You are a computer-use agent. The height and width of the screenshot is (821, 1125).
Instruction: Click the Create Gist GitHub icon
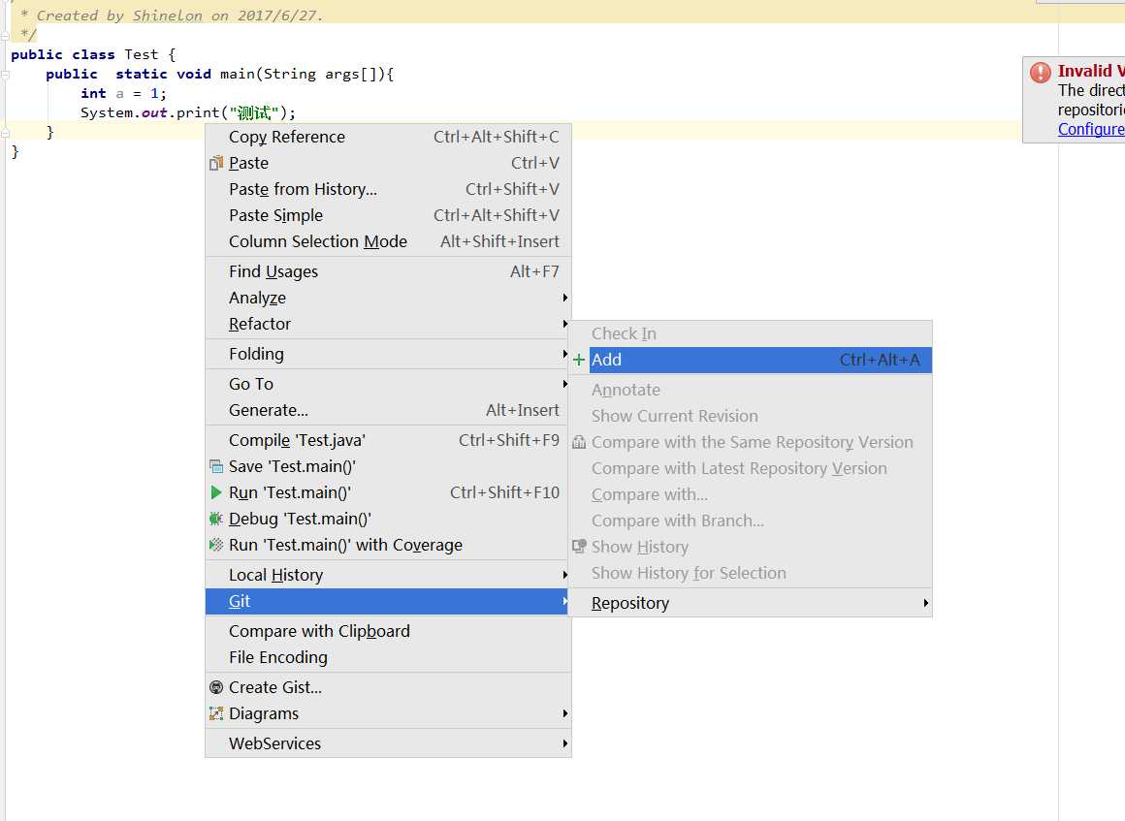(x=216, y=687)
